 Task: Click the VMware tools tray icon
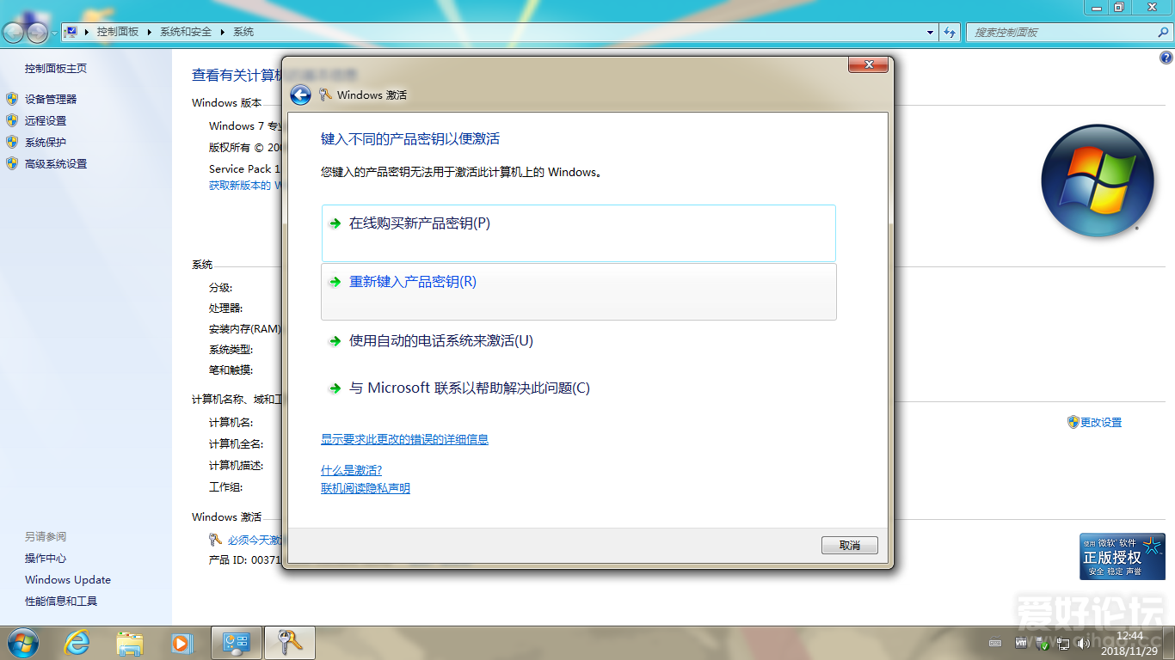pyautogui.click(x=1021, y=643)
